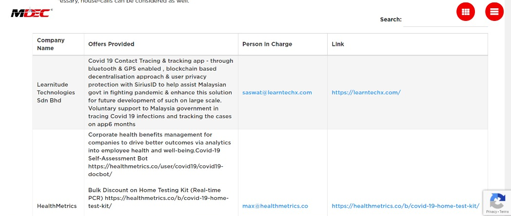Sort by Company Name column header

pyautogui.click(x=58, y=44)
